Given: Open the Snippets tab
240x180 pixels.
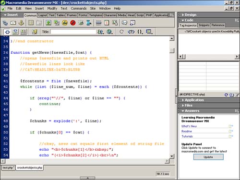Looking at the screenshot, I should pyautogui.click(x=204, y=25).
